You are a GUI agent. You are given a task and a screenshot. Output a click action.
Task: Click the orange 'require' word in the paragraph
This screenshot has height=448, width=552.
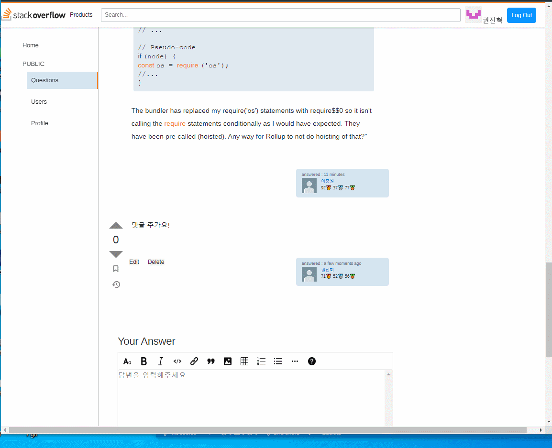click(x=175, y=123)
